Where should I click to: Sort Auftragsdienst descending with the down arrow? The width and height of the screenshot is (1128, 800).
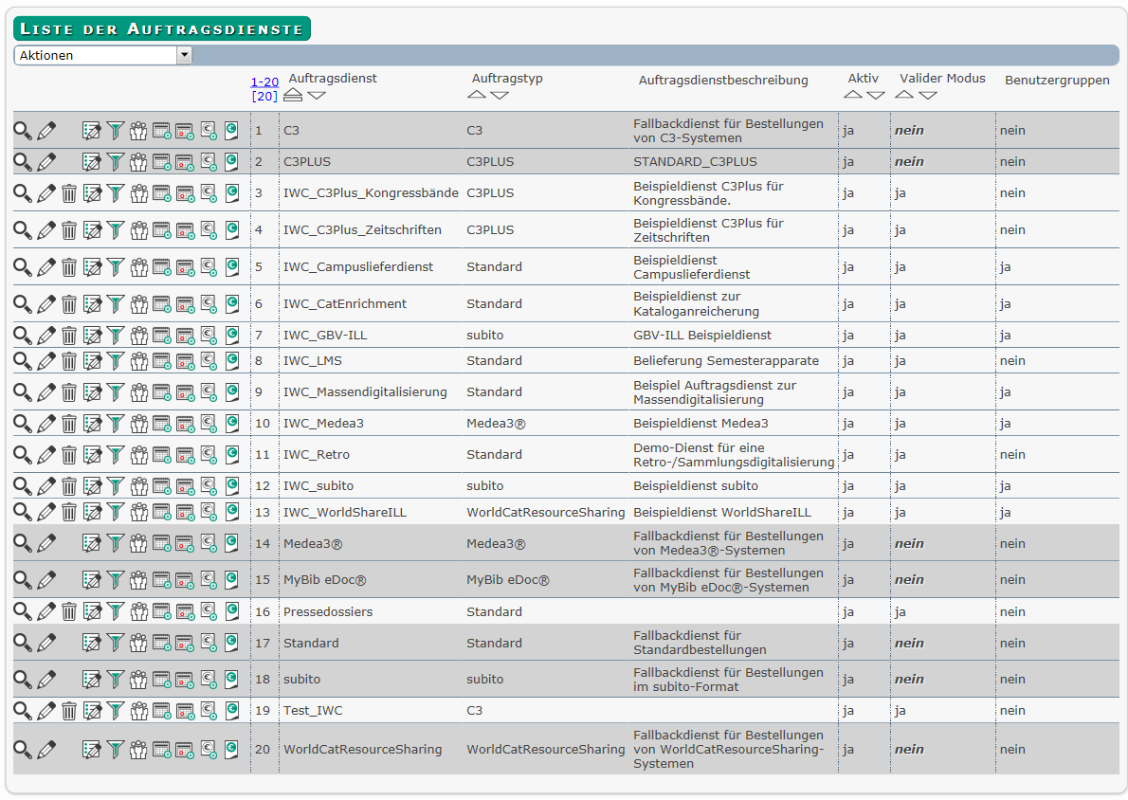[317, 95]
